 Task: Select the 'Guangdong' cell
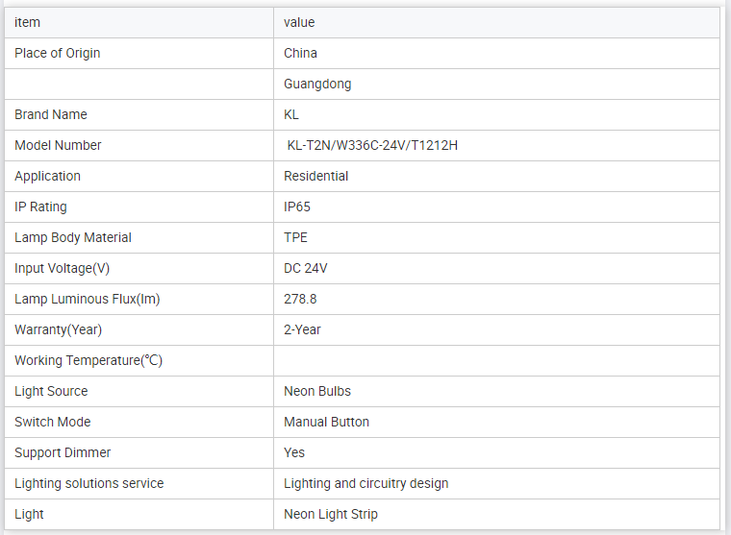tap(317, 84)
